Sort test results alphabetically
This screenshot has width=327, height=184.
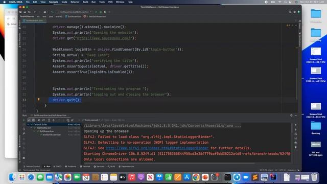coord(39,120)
